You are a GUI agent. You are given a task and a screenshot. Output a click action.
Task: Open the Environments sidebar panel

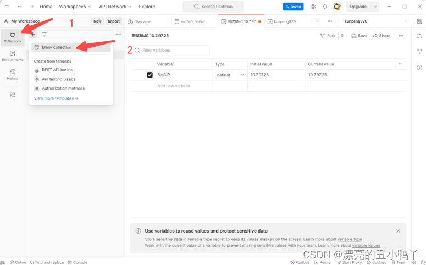click(x=13, y=56)
